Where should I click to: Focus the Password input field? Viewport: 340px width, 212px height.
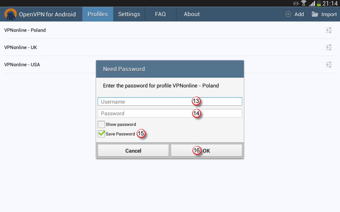tap(170, 113)
